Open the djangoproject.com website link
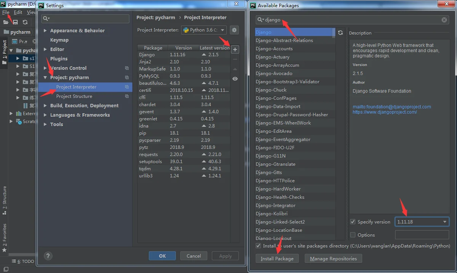457x273 pixels. click(385, 112)
